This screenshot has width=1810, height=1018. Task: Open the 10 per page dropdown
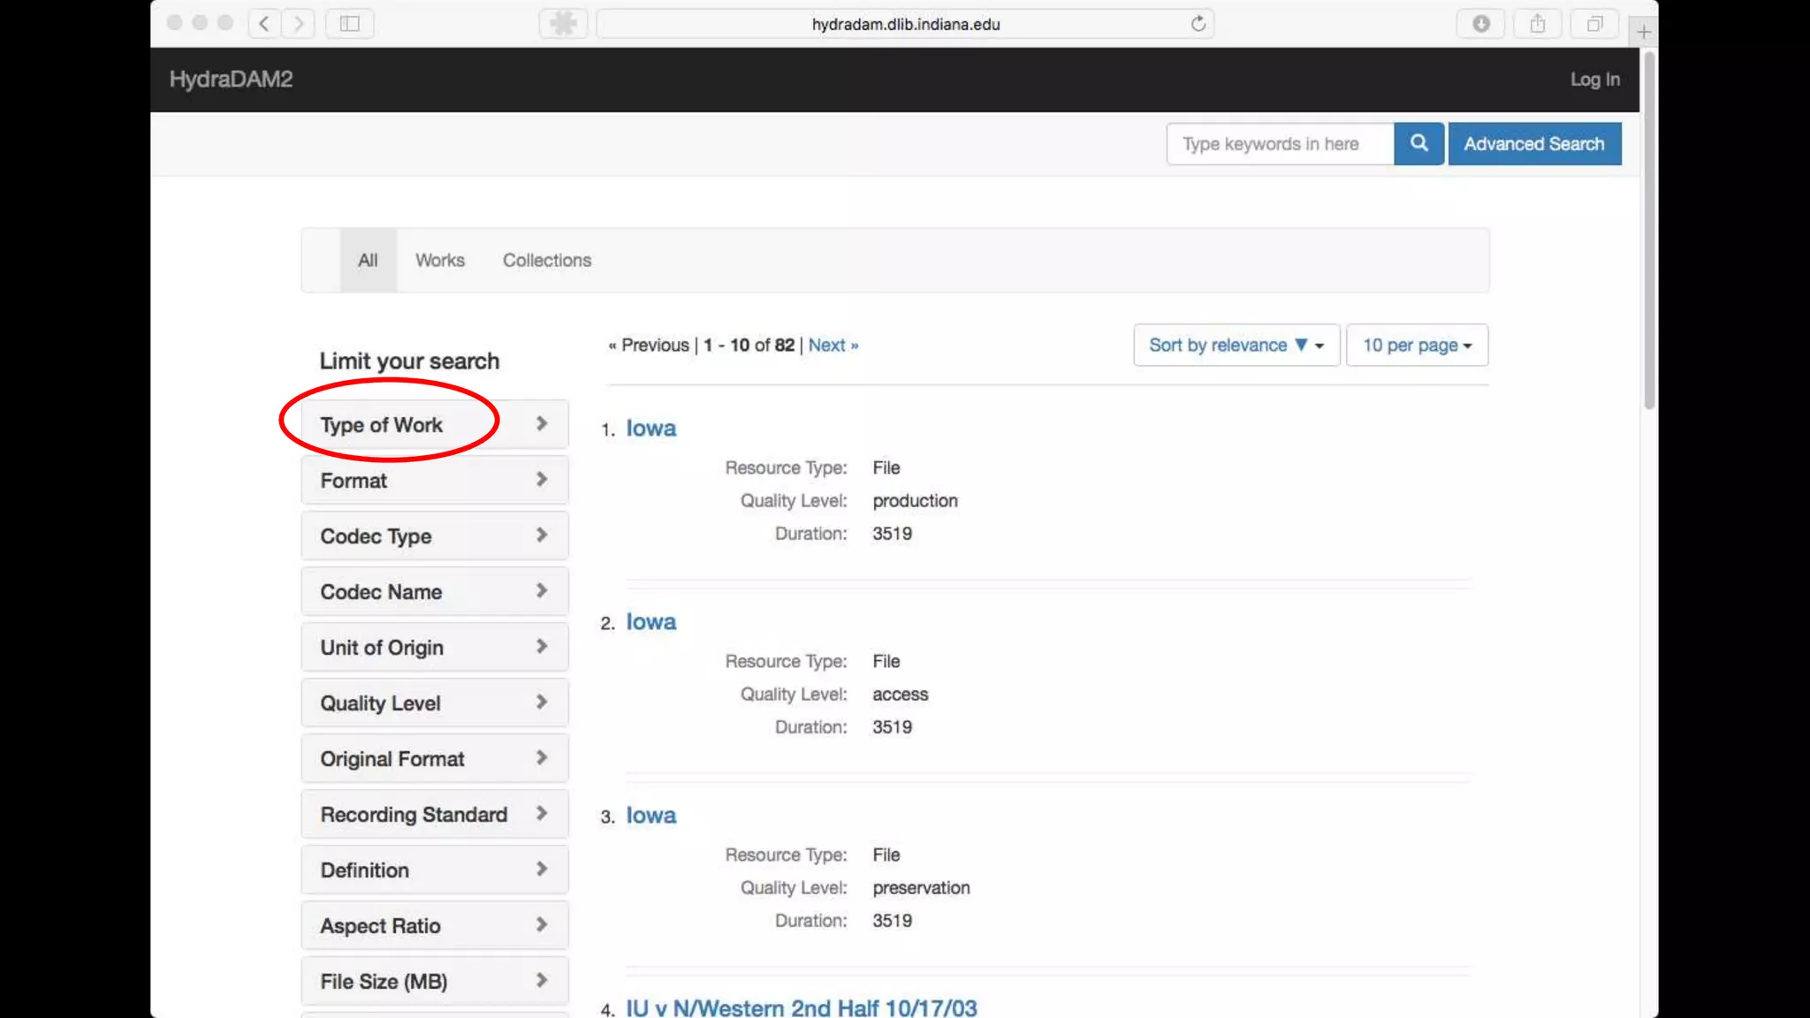[1416, 346]
